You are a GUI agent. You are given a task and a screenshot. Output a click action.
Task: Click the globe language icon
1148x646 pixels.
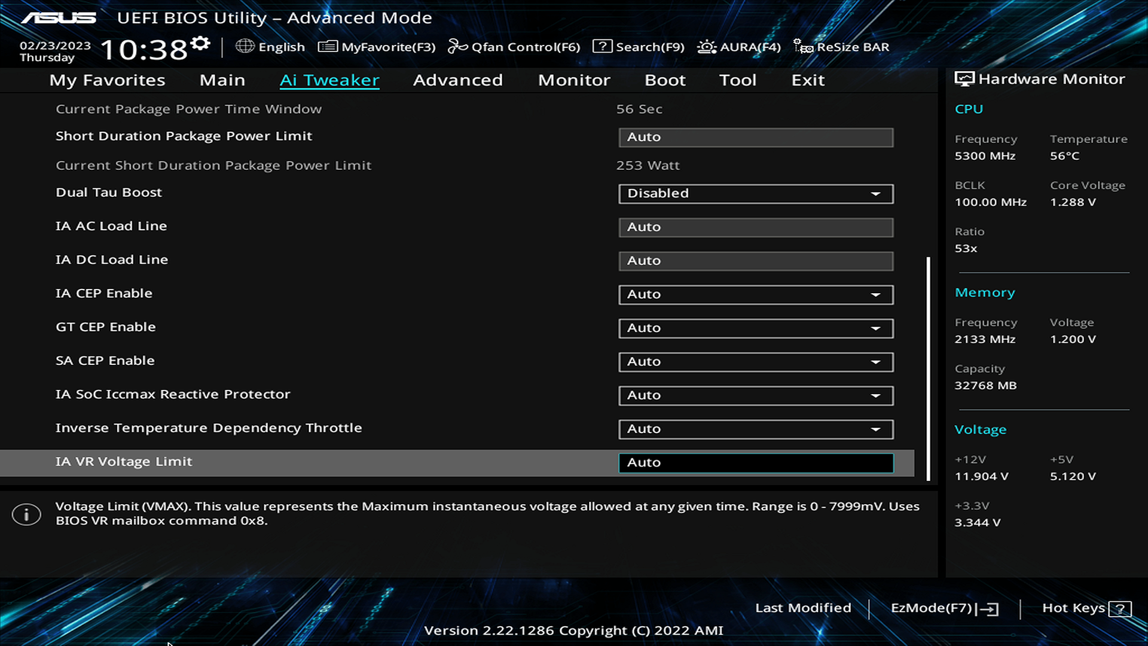(245, 46)
